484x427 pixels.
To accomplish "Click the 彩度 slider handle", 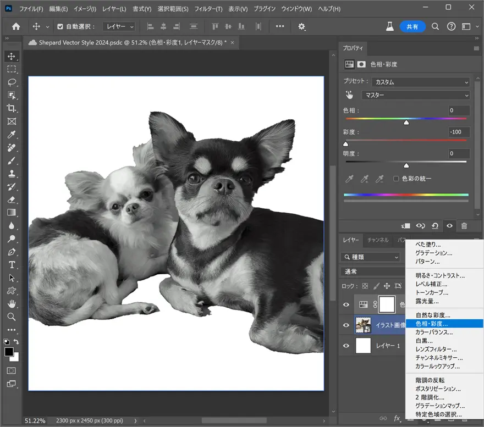I will point(346,144).
